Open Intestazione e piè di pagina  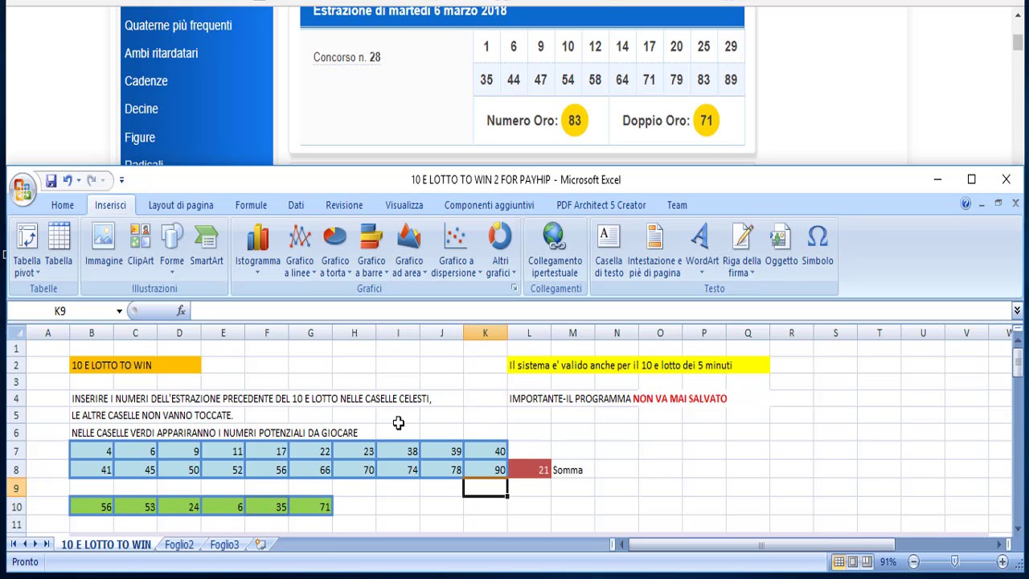[x=654, y=250]
